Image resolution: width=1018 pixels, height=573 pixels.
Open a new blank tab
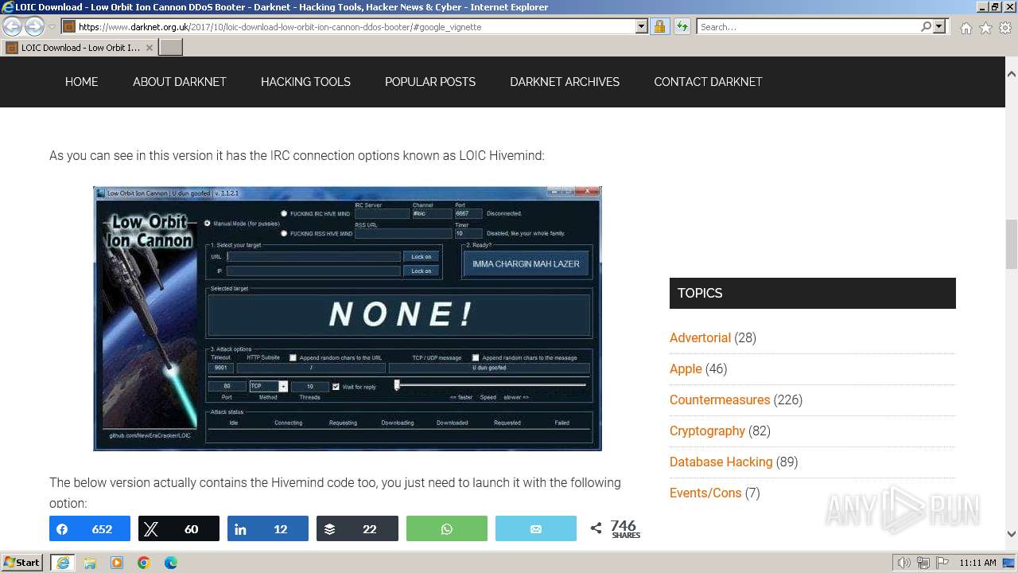(171, 48)
